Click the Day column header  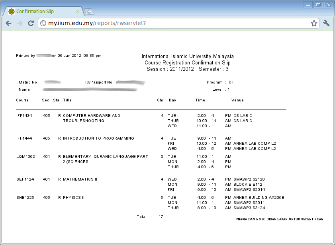point(172,100)
